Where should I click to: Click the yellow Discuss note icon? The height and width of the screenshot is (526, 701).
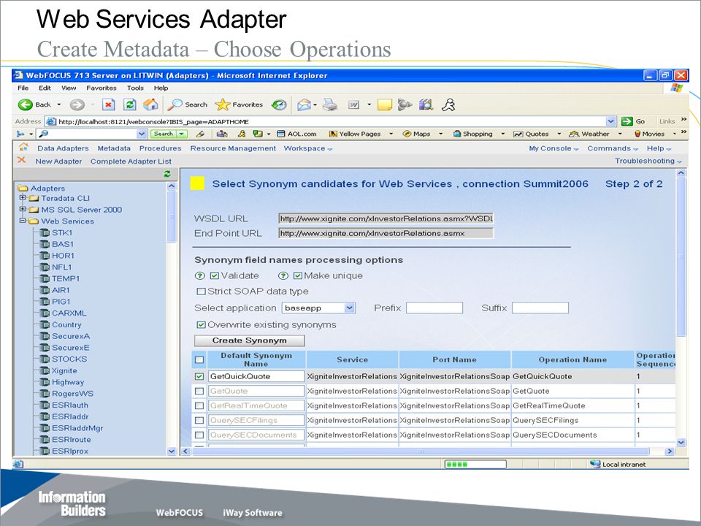pos(385,105)
